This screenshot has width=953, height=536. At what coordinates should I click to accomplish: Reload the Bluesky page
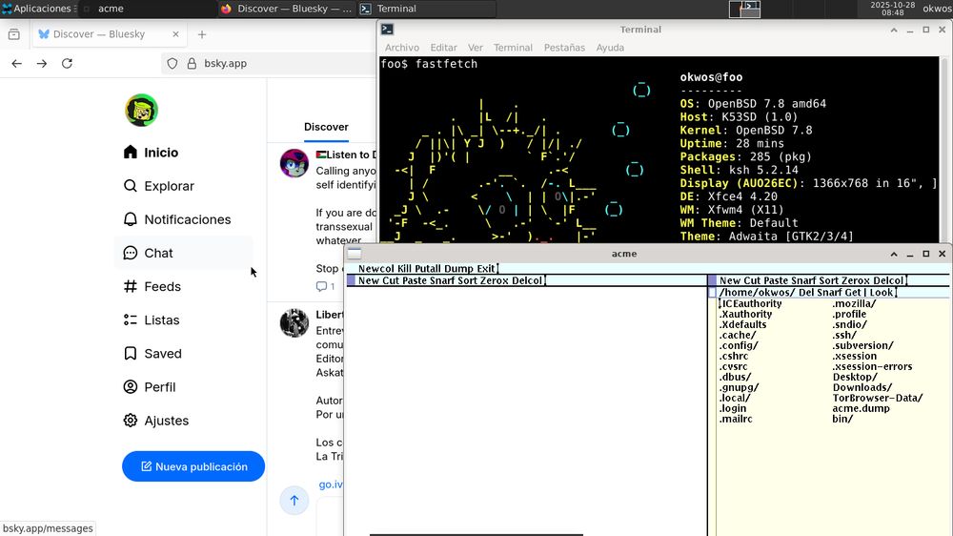(x=67, y=63)
